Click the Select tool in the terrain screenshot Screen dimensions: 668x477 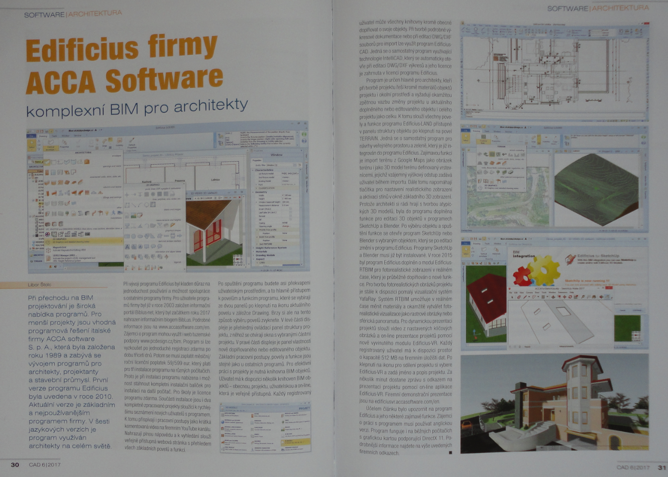pyautogui.click(x=466, y=138)
